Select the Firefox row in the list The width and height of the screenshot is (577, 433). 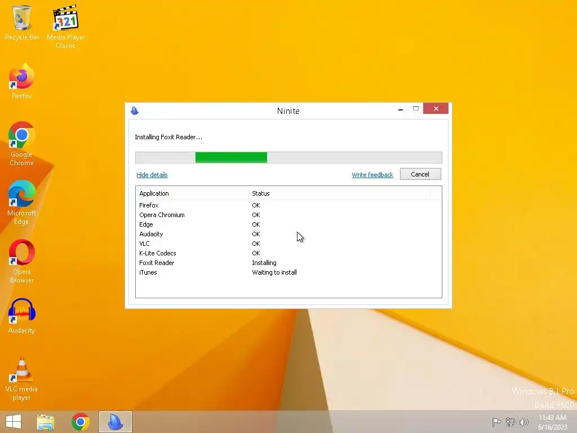pos(288,205)
